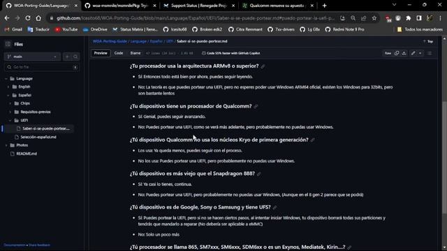Copy anchor link for Qualcomm processor heading
This screenshot has width=447, height=251.
pos(256,107)
